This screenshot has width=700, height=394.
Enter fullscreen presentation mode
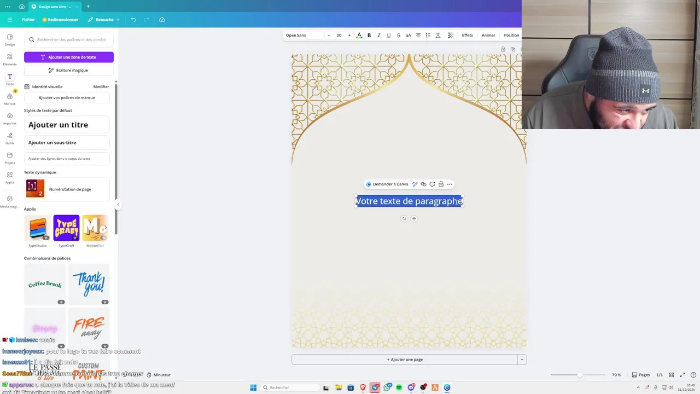(x=682, y=375)
